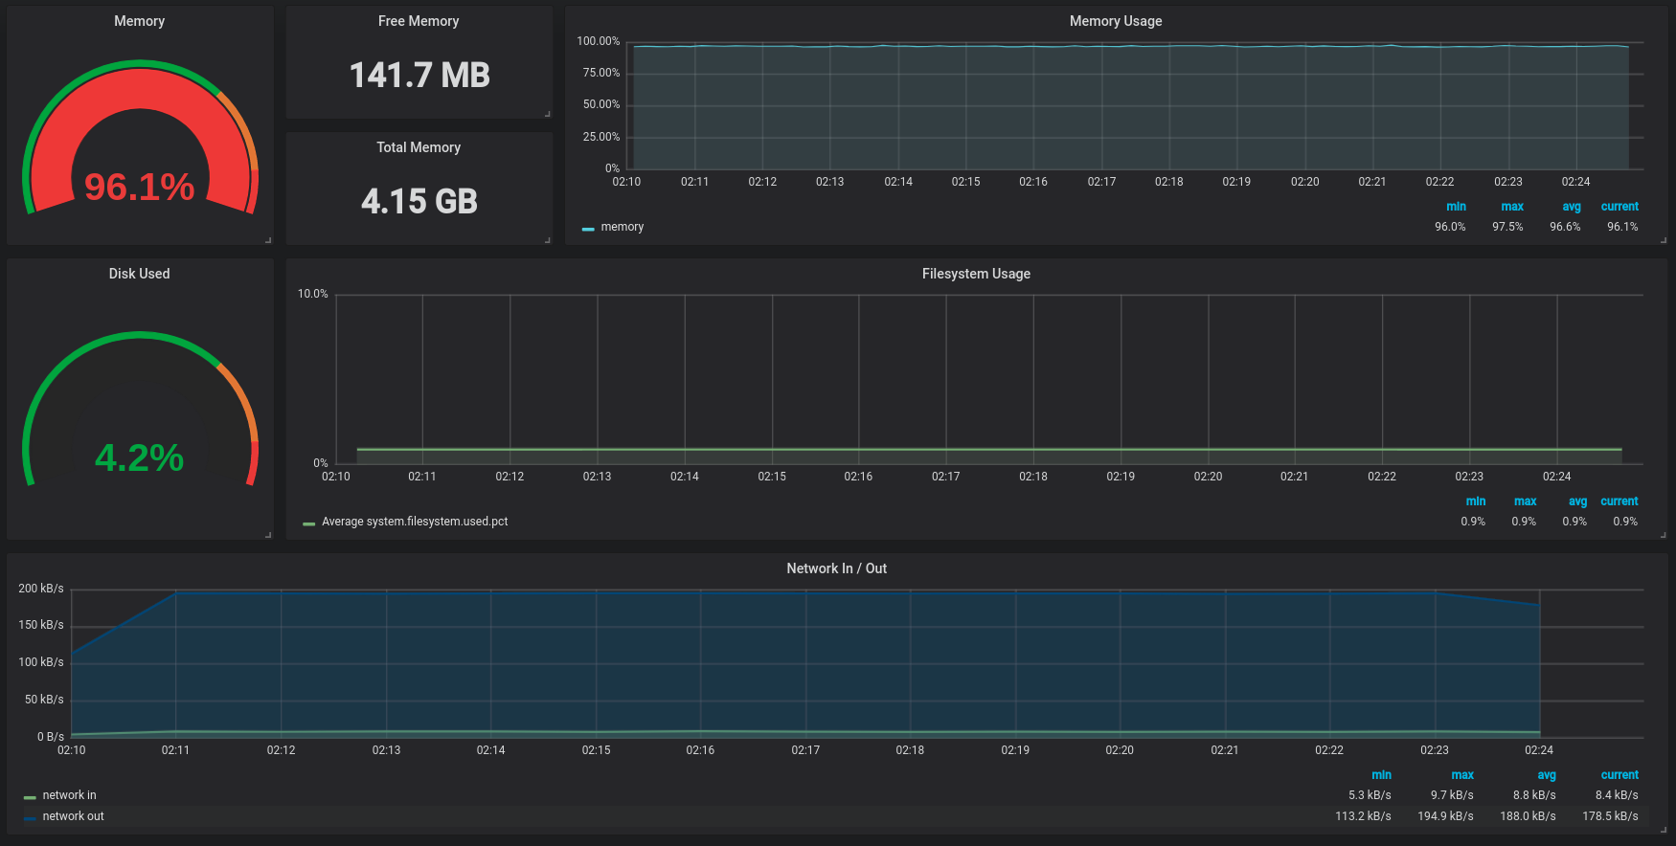The image size is (1676, 846).
Task: Click the 178.5 kB/s network out current
Action: 1610,816
